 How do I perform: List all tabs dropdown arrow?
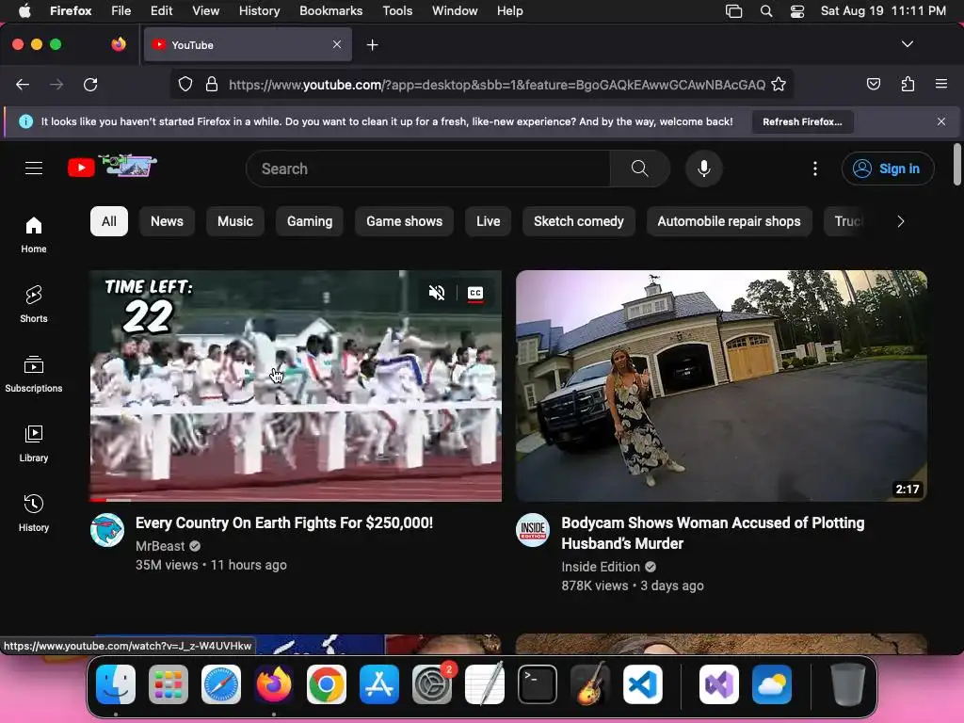point(907,44)
